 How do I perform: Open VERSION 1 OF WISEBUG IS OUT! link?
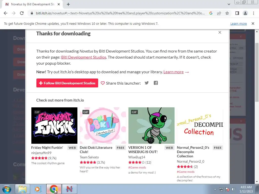coord(143,150)
